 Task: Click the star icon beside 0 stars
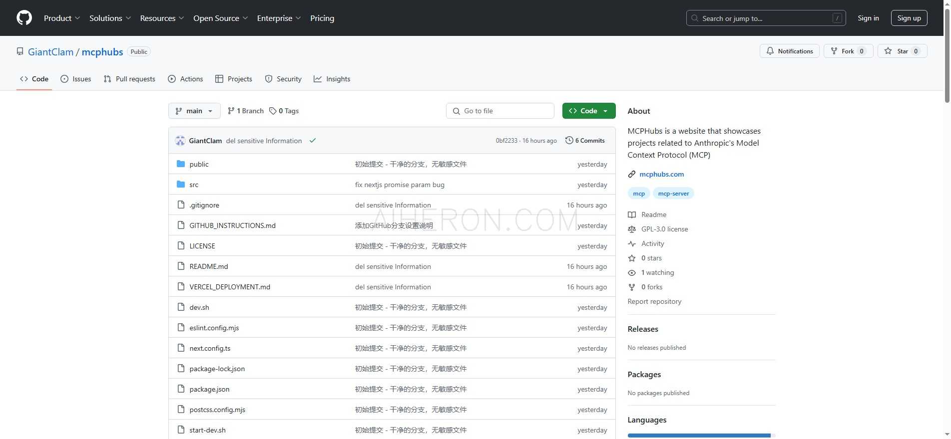click(632, 258)
